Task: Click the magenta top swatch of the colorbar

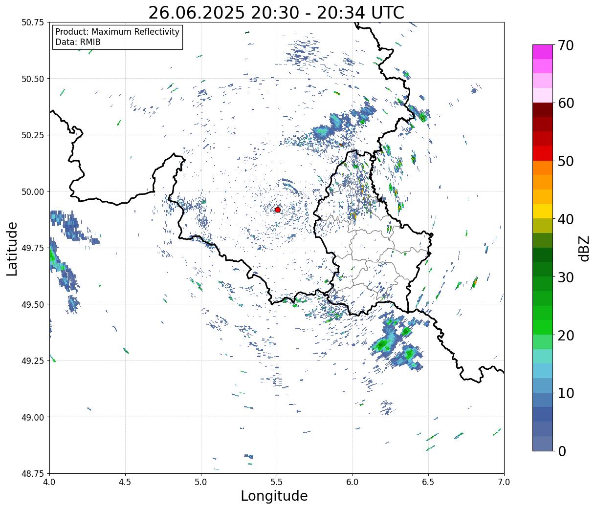Action: tap(543, 52)
